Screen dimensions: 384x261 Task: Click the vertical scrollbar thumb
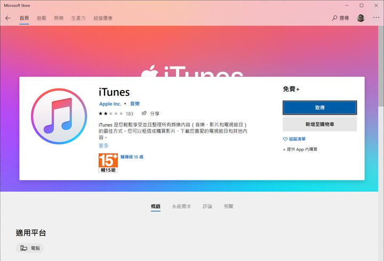[381, 66]
